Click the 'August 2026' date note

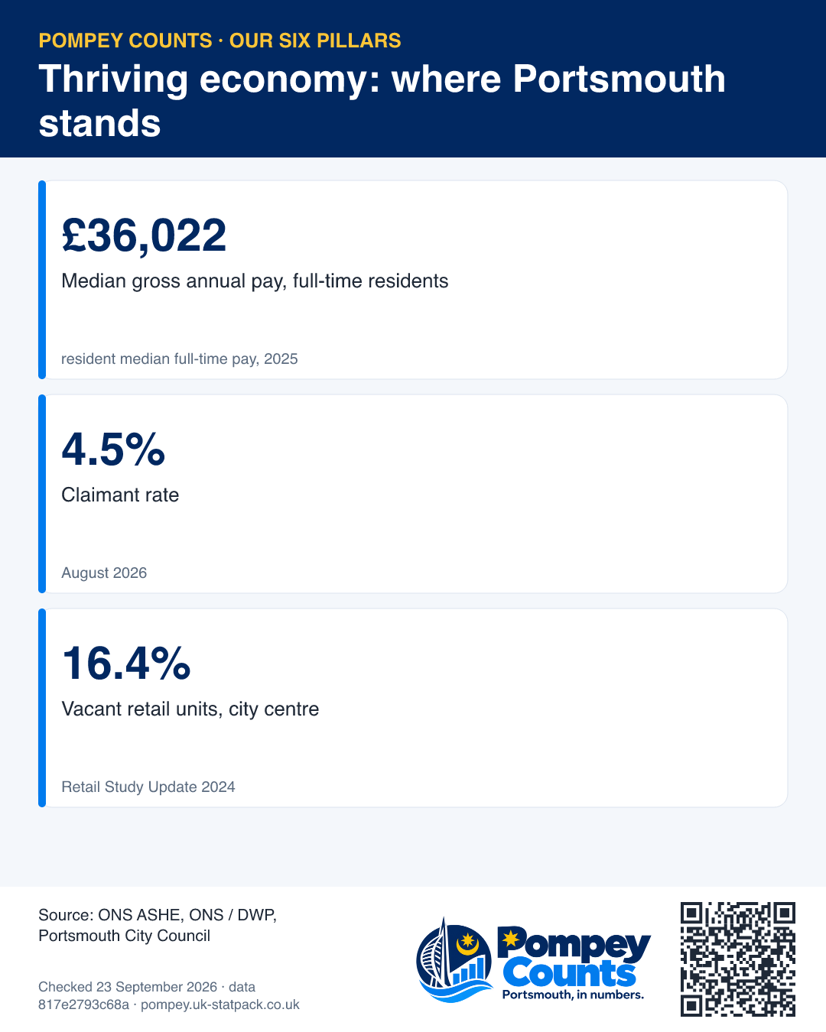(104, 573)
